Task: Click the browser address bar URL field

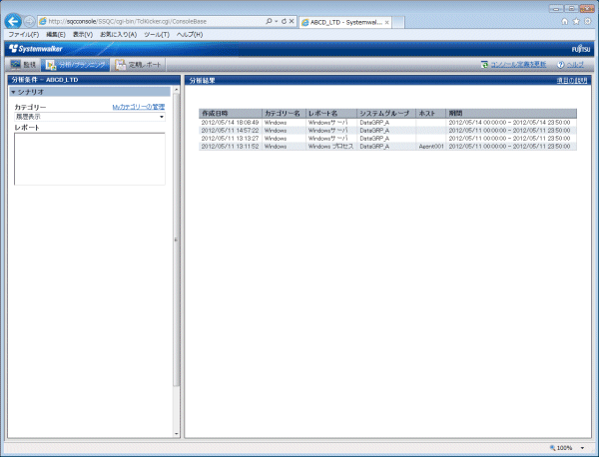Action: (150, 21)
